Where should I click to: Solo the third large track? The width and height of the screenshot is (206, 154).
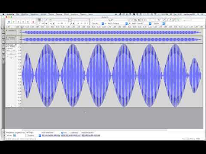click(x=14, y=51)
